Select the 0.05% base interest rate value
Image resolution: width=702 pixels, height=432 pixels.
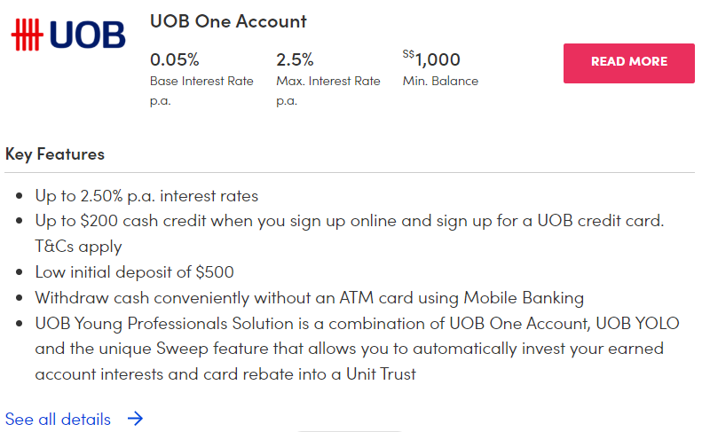click(175, 60)
